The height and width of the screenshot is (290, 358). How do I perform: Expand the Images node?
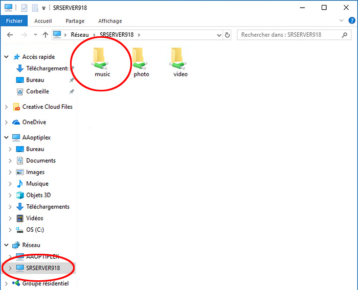point(10,172)
